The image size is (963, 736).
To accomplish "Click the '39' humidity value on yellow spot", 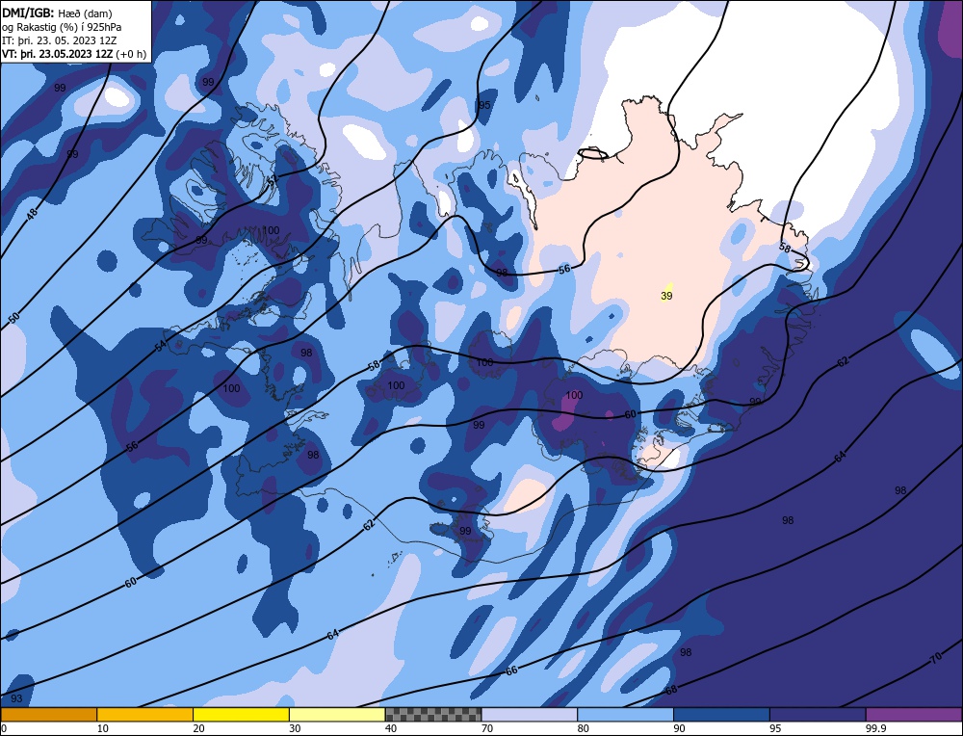I will point(666,296).
